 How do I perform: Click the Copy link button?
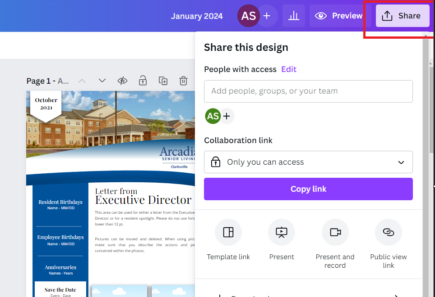[x=308, y=189]
